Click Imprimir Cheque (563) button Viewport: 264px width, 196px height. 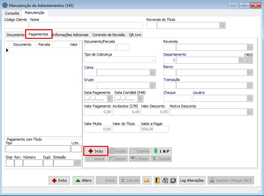point(231,180)
